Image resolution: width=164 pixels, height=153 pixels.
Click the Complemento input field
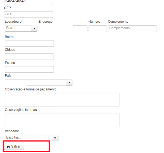coord(132,29)
